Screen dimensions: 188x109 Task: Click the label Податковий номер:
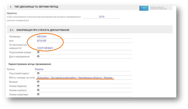[x=20, y=52]
